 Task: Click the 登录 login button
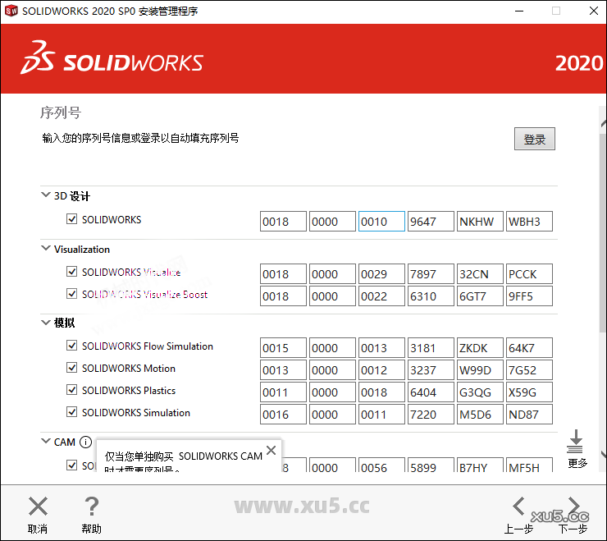[535, 140]
